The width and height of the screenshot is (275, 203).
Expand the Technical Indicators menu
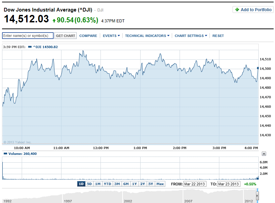coord(147,36)
